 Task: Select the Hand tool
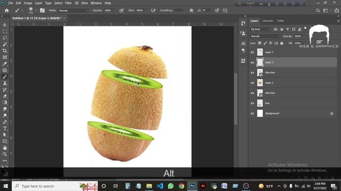point(5,148)
